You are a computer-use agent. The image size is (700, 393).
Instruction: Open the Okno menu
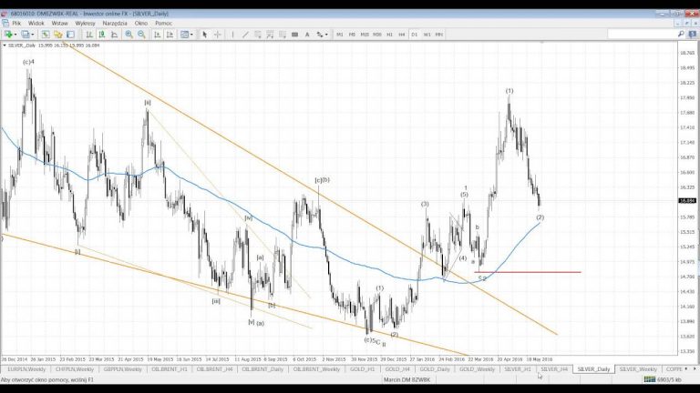(141, 23)
